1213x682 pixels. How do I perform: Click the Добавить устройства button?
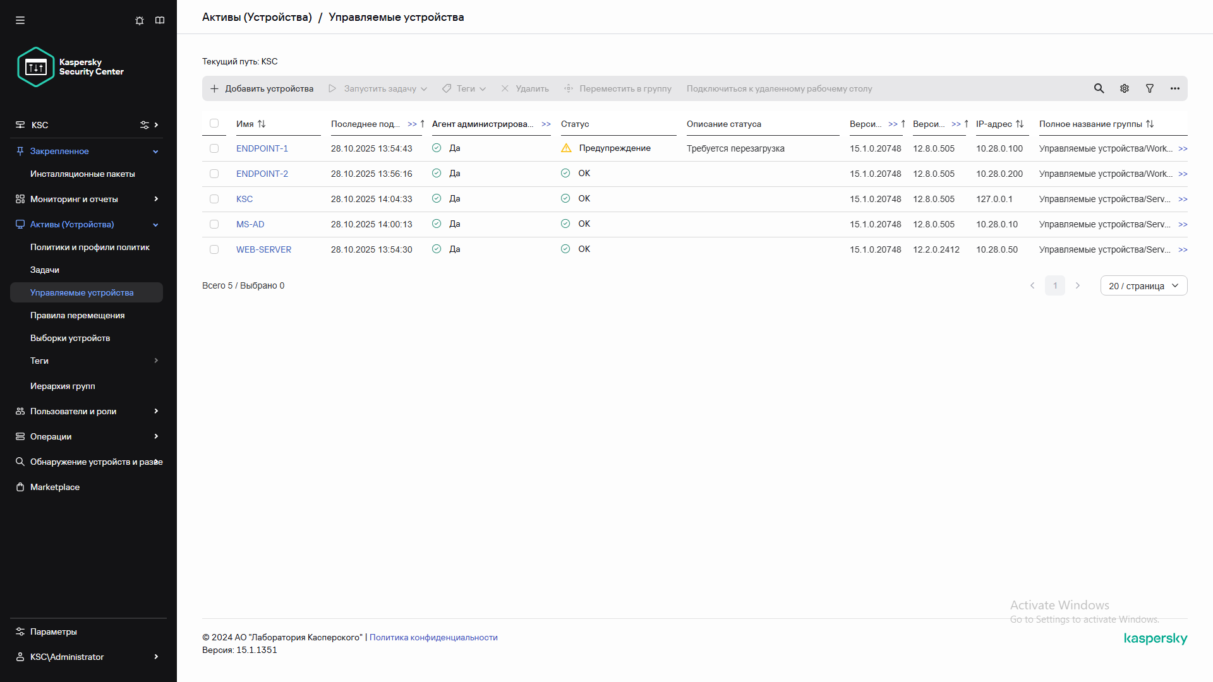(x=262, y=88)
